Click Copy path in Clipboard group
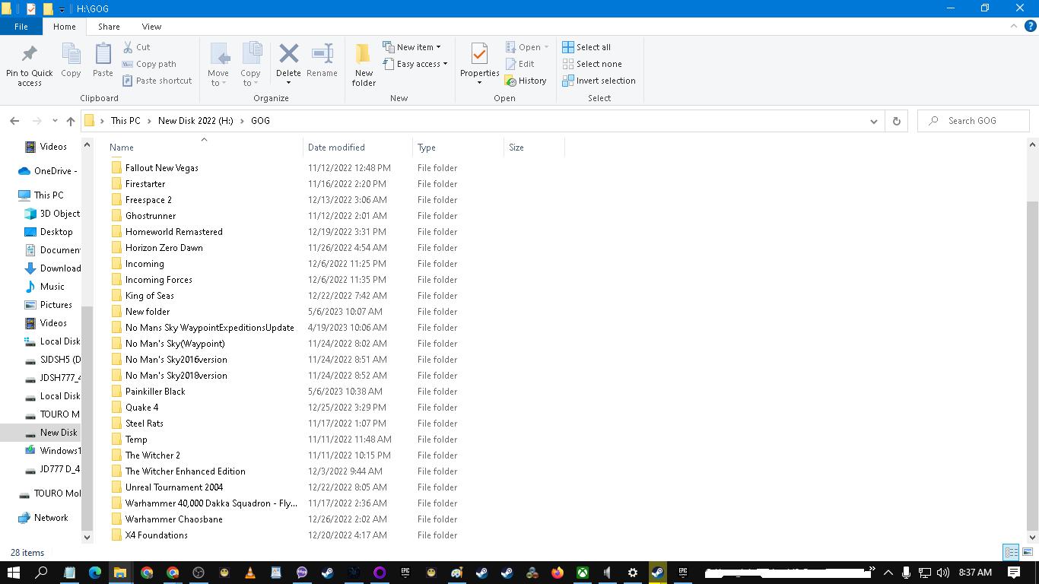Screen dimensions: 1039x584 pyautogui.click(x=149, y=64)
